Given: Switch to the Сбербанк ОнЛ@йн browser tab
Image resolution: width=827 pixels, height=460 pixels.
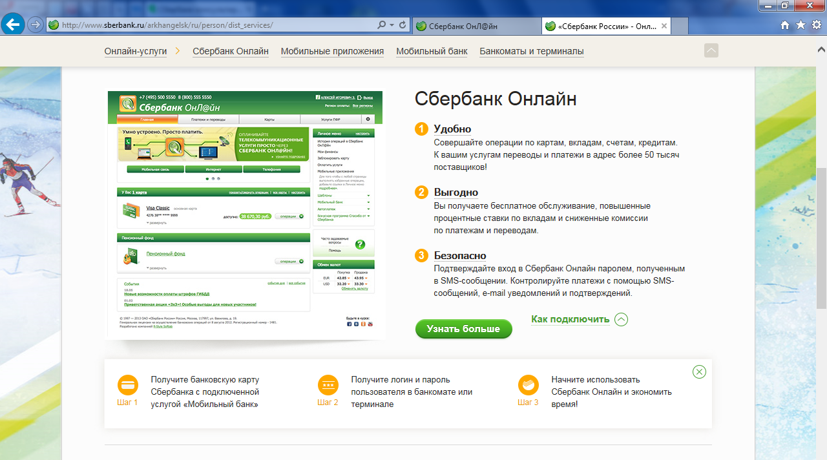Looking at the screenshot, I should click(x=476, y=26).
